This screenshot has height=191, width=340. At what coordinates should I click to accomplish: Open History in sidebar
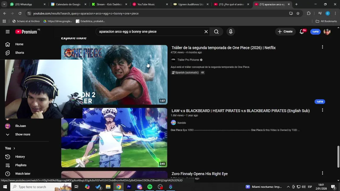coord(20,157)
